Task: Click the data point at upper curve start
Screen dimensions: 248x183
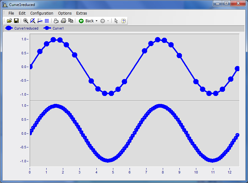Action: (x=31, y=67)
